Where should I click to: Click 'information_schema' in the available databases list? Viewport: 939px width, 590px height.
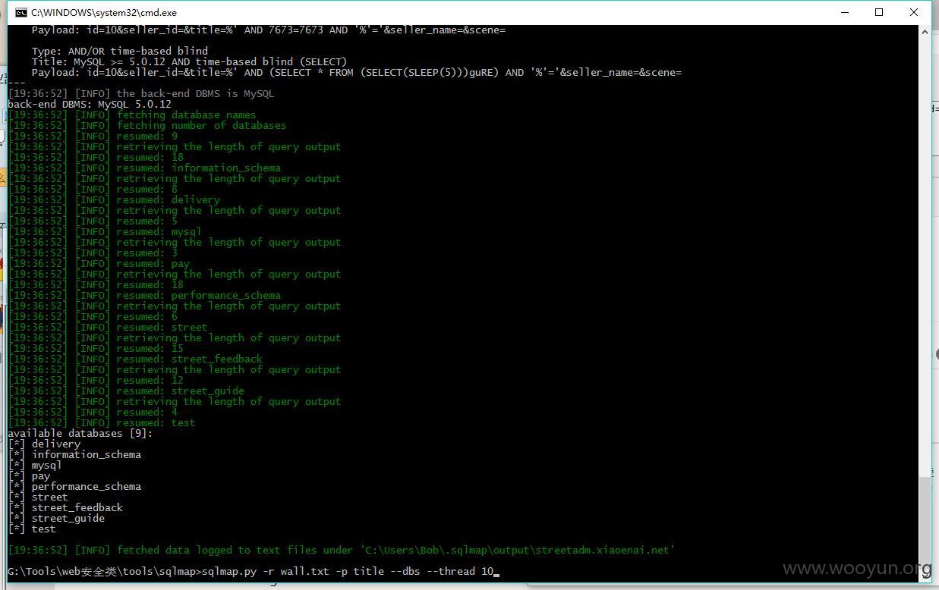[x=87, y=454]
